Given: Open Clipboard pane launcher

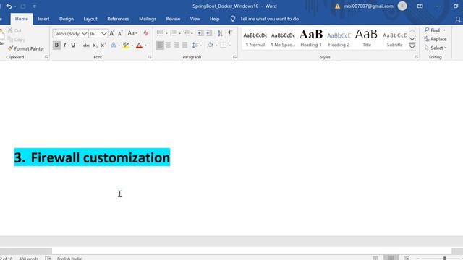Looking at the screenshot, I should [x=46, y=57].
